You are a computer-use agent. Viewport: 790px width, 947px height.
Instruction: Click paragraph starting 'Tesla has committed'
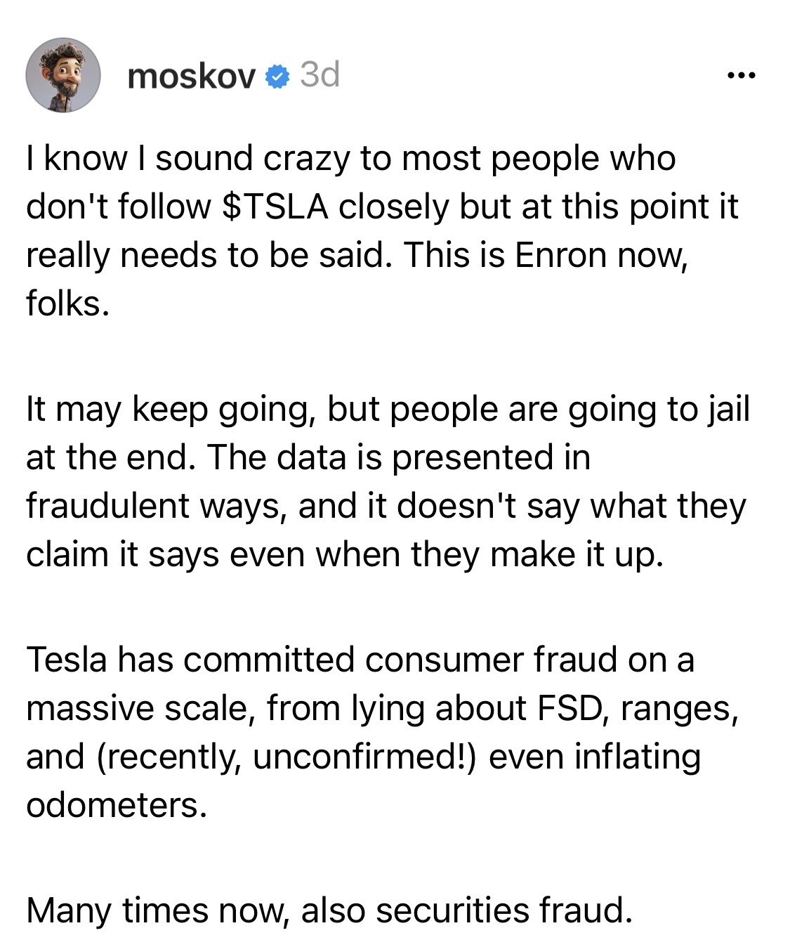pyautogui.click(x=382, y=731)
